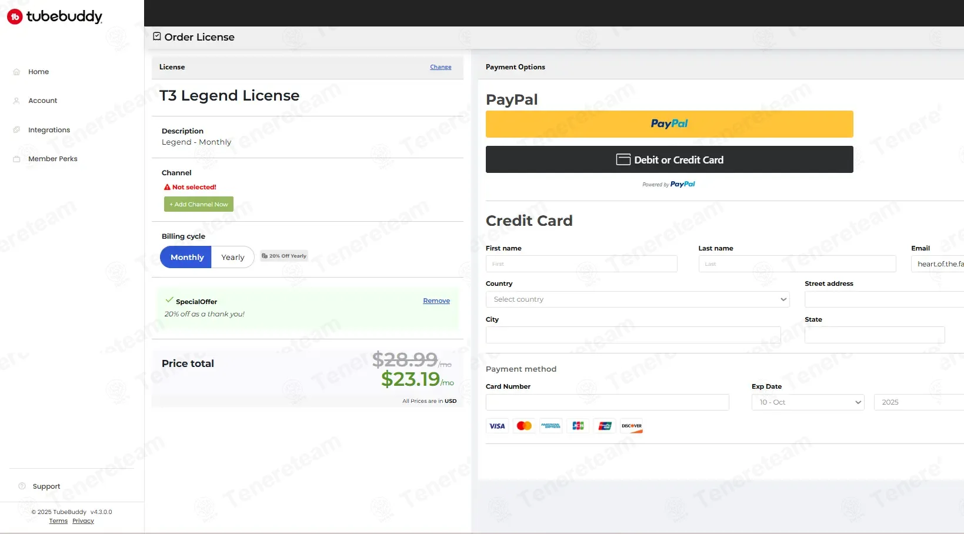The height and width of the screenshot is (534, 964).
Task: Click the Change license link
Action: pyautogui.click(x=441, y=67)
